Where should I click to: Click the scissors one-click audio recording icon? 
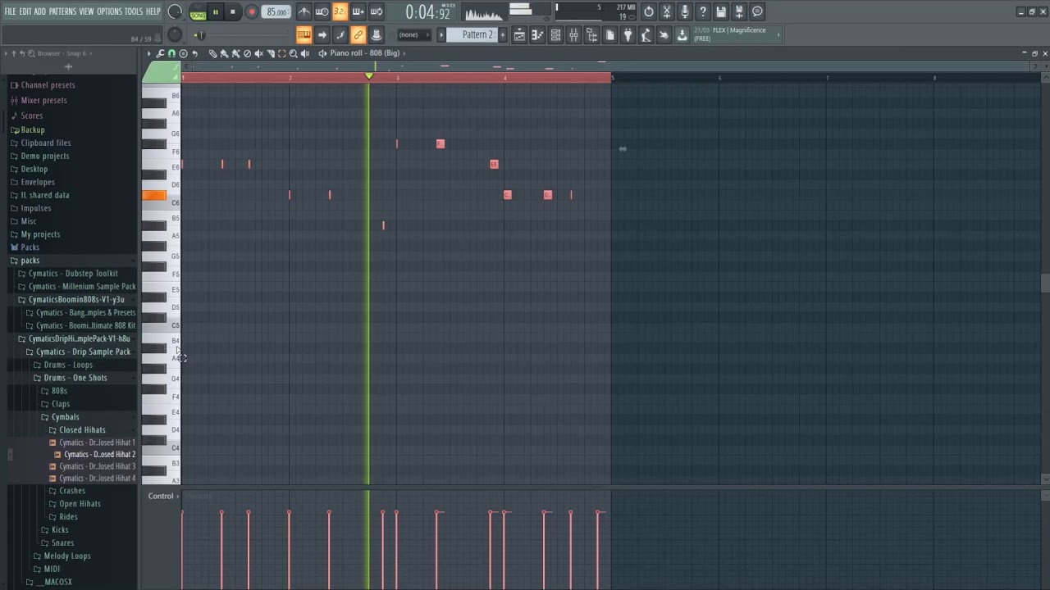667,11
